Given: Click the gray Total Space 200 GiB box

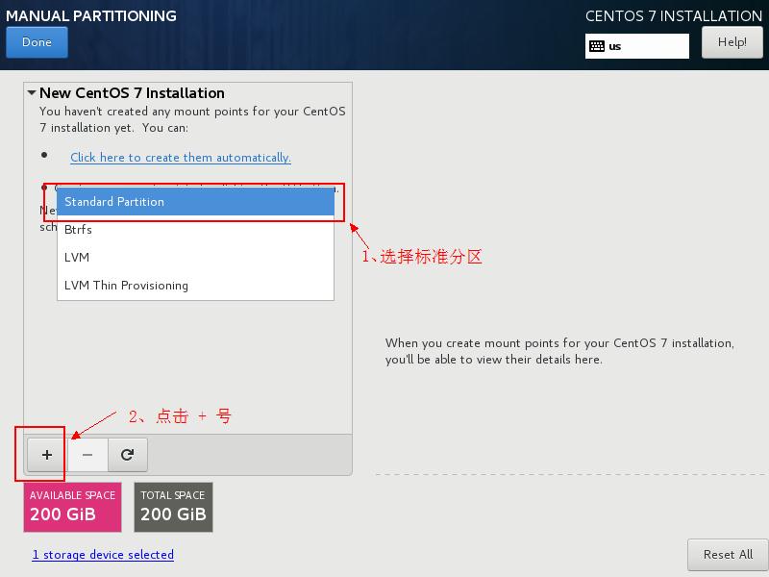Looking at the screenshot, I should pyautogui.click(x=173, y=507).
